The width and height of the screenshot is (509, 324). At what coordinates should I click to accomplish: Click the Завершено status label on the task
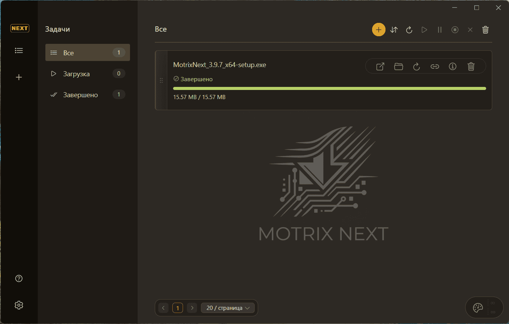click(x=193, y=79)
